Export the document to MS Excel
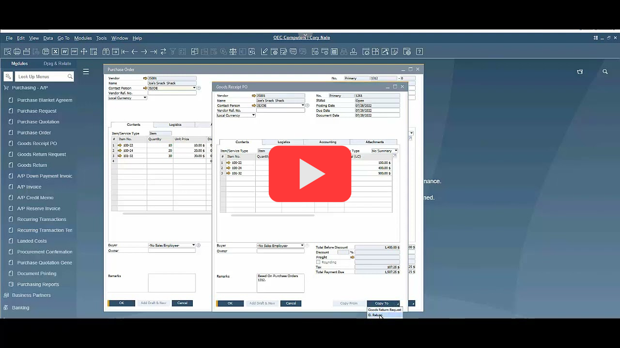This screenshot has width=620, height=348. pyautogui.click(x=54, y=51)
